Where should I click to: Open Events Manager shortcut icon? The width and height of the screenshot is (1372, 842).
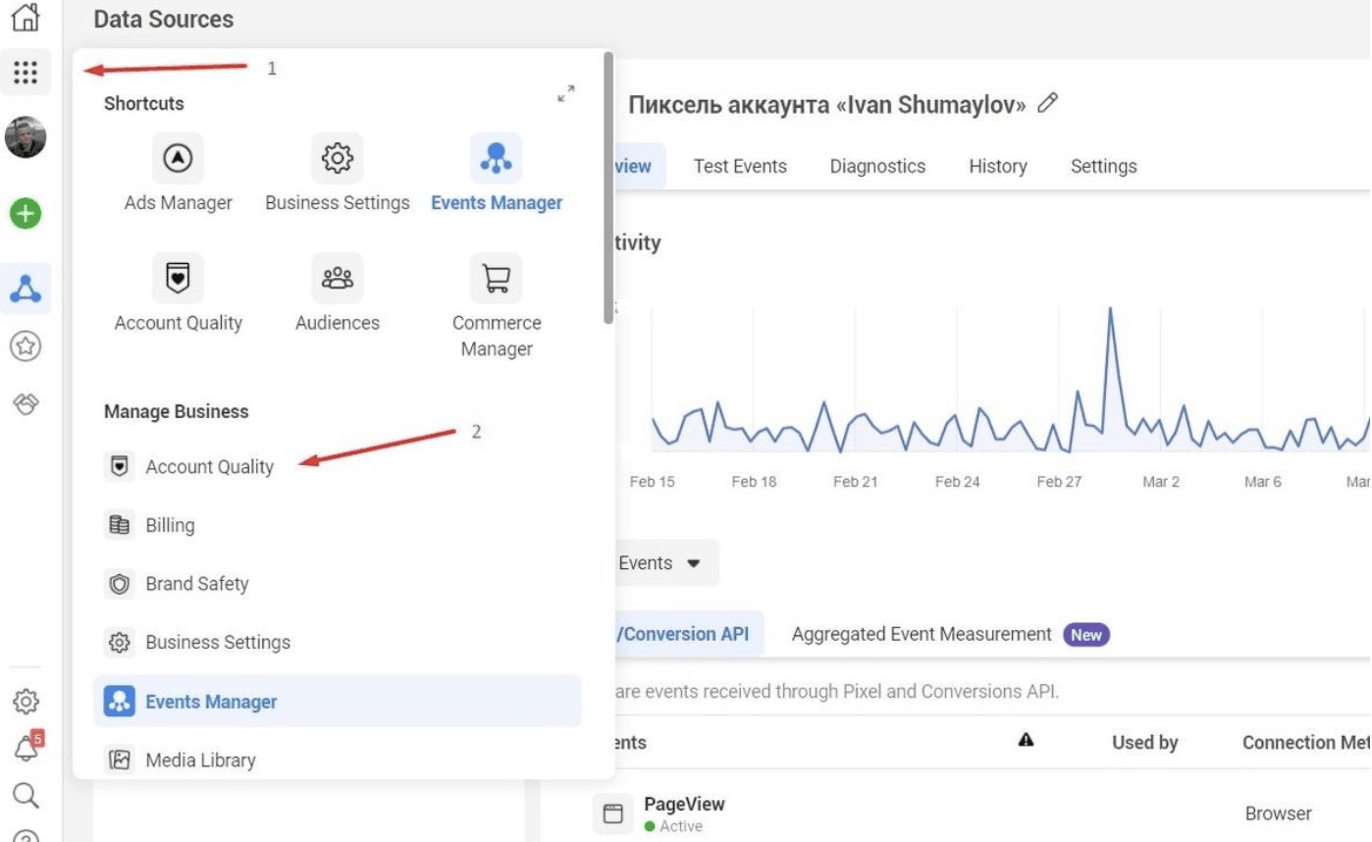pos(497,158)
